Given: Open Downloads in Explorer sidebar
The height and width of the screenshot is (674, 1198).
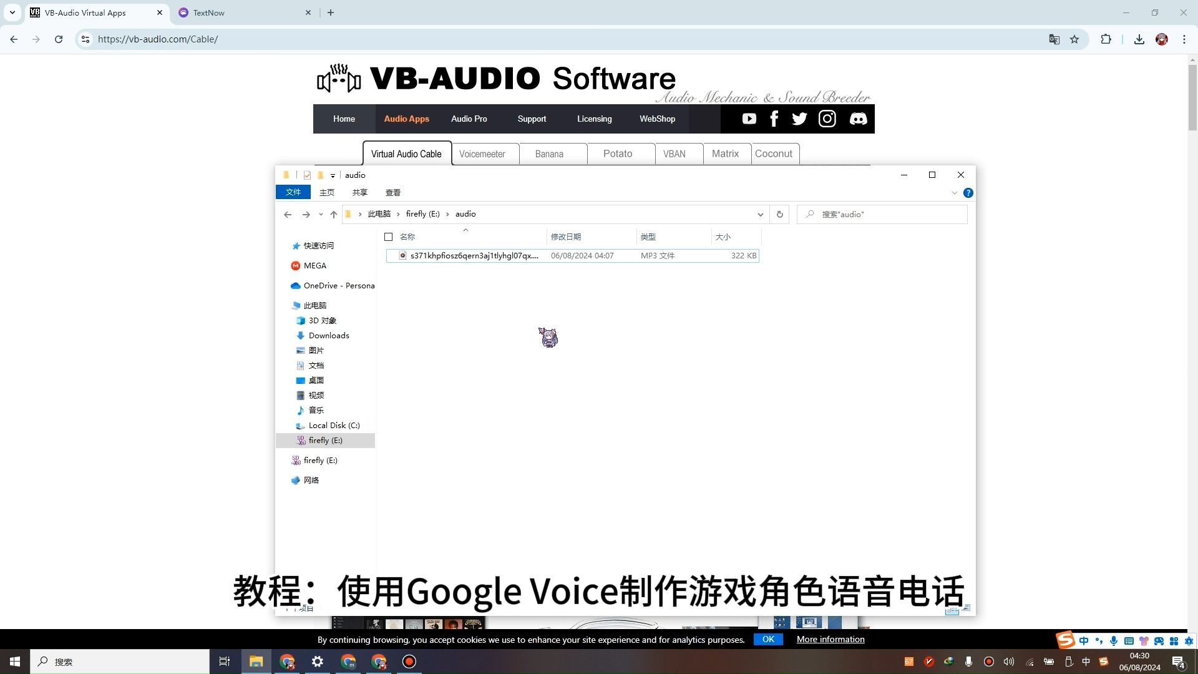Looking at the screenshot, I should coord(329,336).
